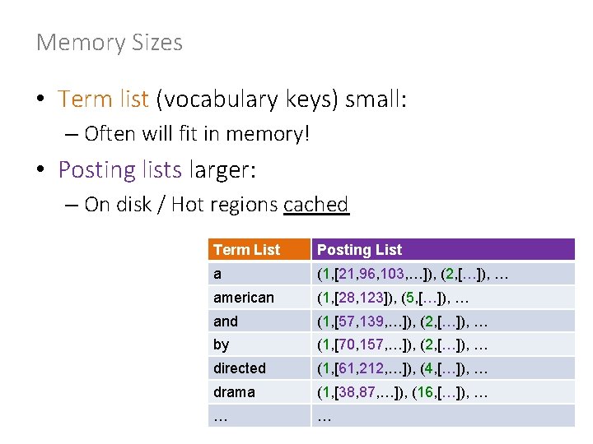
Task: Click the underlined word "cached"
Action: point(316,205)
